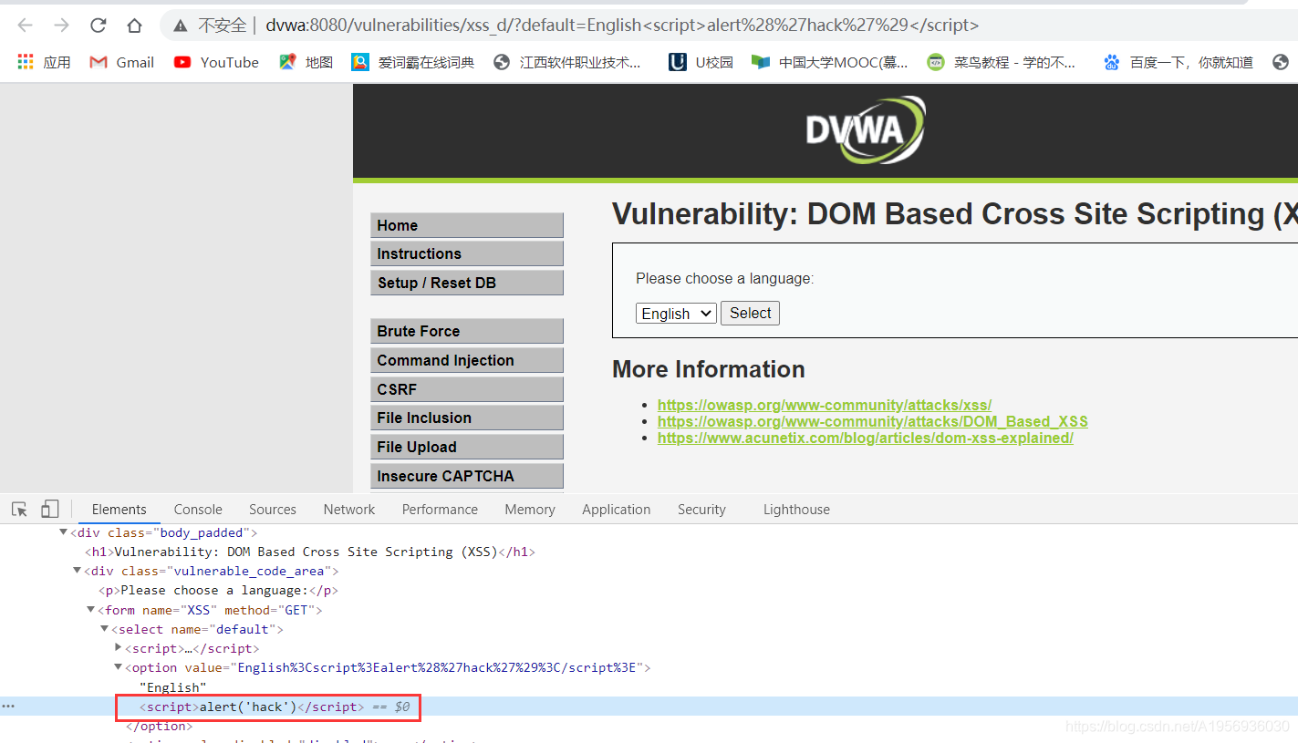The height and width of the screenshot is (743, 1298).
Task: Open the 百度一下 bookmark
Action: (1178, 62)
